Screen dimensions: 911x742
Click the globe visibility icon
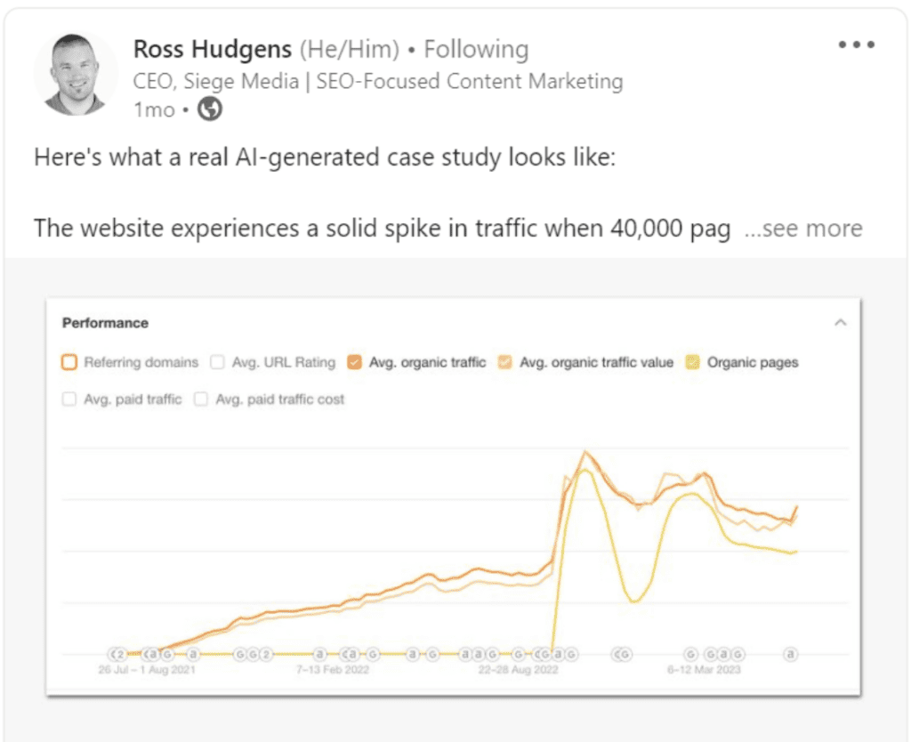(209, 110)
